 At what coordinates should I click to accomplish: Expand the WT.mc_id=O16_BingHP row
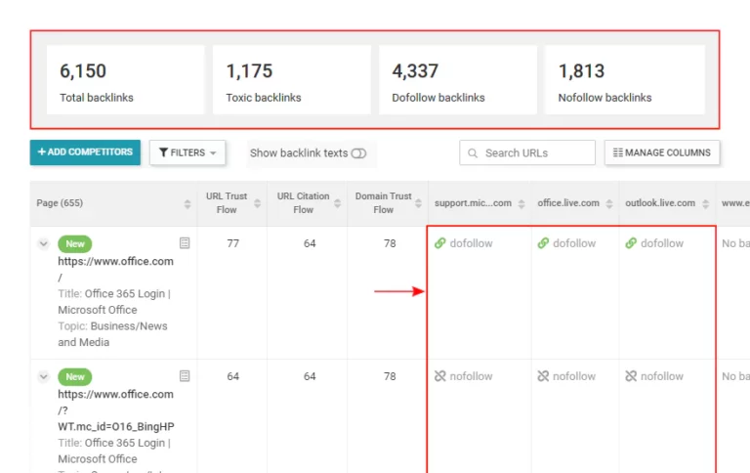coord(44,377)
